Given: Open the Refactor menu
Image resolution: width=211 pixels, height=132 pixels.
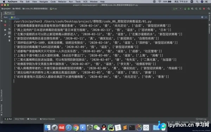Looking at the screenshot, I should tap(62, 2).
